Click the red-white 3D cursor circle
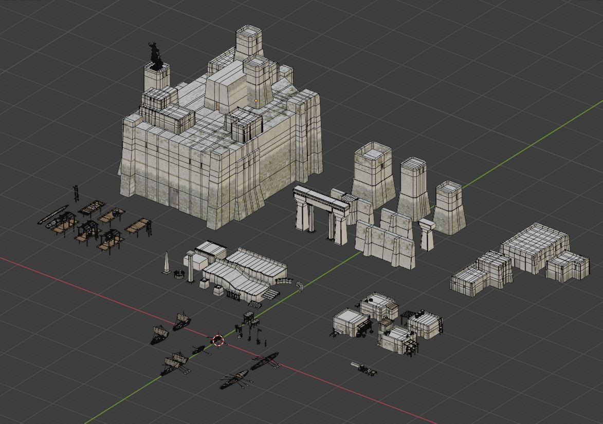This screenshot has width=603, height=424. click(218, 340)
